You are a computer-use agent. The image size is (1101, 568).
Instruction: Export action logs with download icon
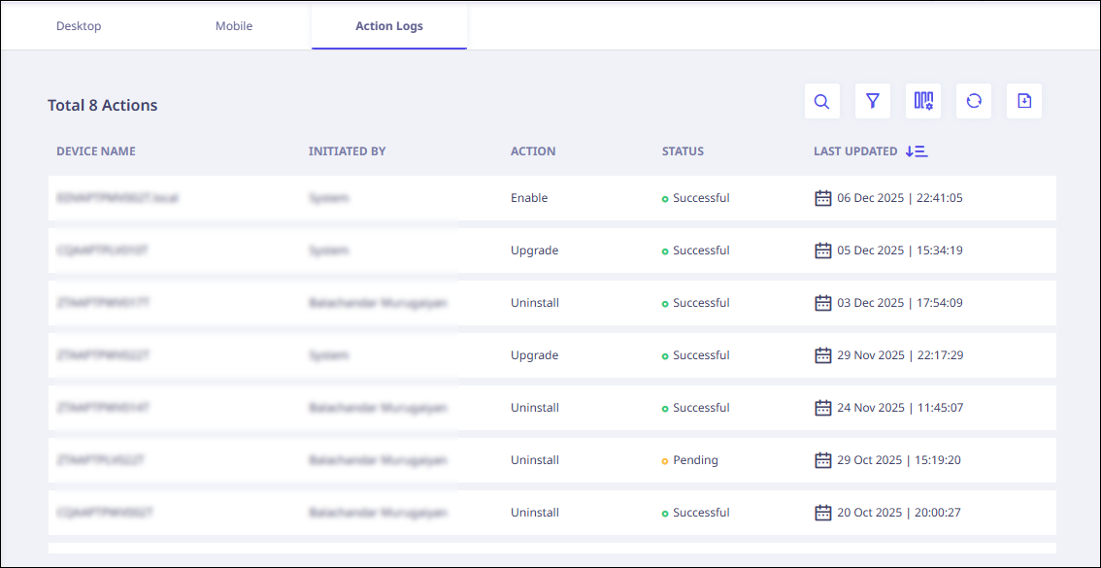click(1024, 101)
